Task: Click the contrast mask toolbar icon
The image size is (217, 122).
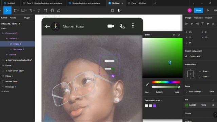Action: [119, 11]
